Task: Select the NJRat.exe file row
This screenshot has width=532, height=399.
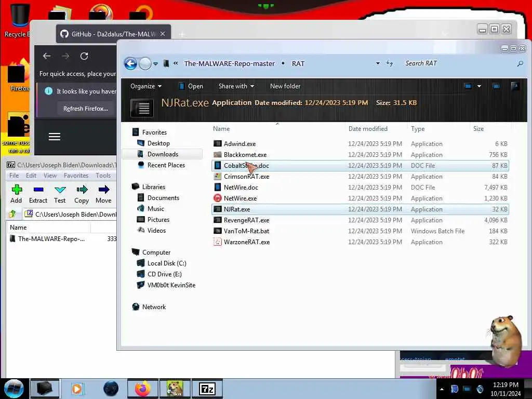Action: pyautogui.click(x=360, y=209)
